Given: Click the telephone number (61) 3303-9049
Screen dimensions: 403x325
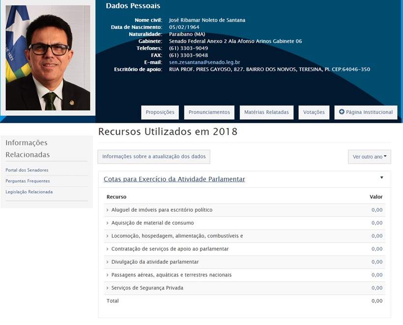Looking at the screenshot, I should (x=188, y=48).
